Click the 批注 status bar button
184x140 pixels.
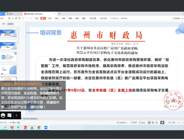click(142, 123)
